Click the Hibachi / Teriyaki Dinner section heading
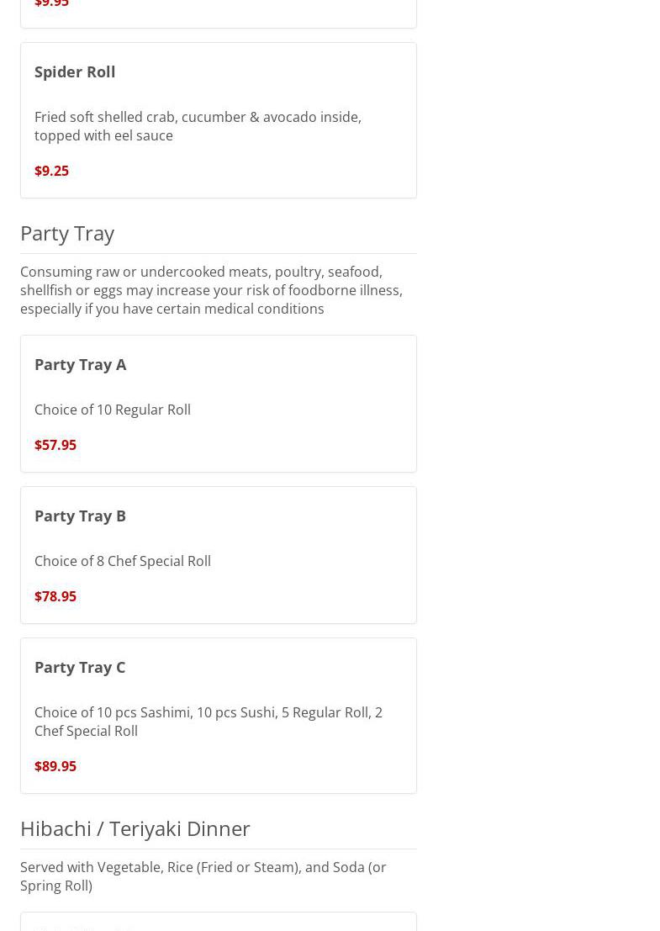This screenshot has width=660, height=931. coord(135,828)
